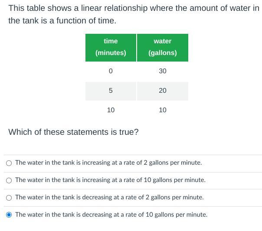Click the answer text 'increasing at a rate of 2 gallons'

click(108, 163)
